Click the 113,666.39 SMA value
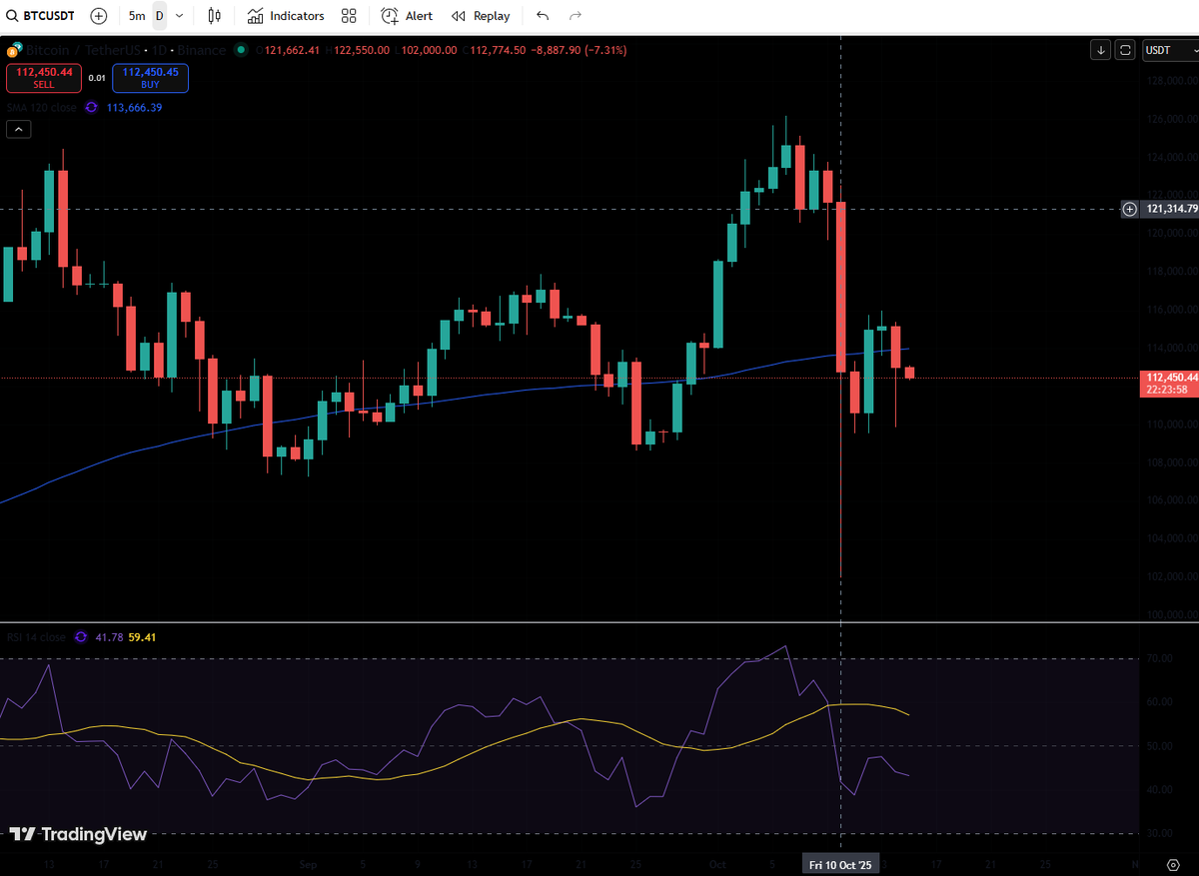Screen dimensions: 1199x876 pyautogui.click(x=134, y=107)
